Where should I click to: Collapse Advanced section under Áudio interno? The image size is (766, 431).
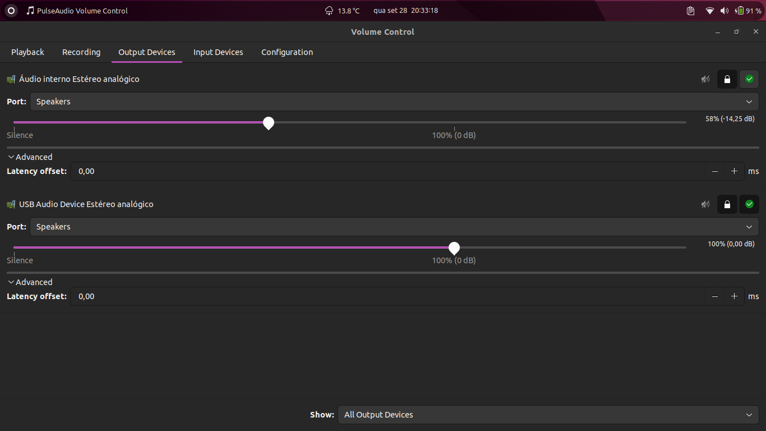[30, 157]
